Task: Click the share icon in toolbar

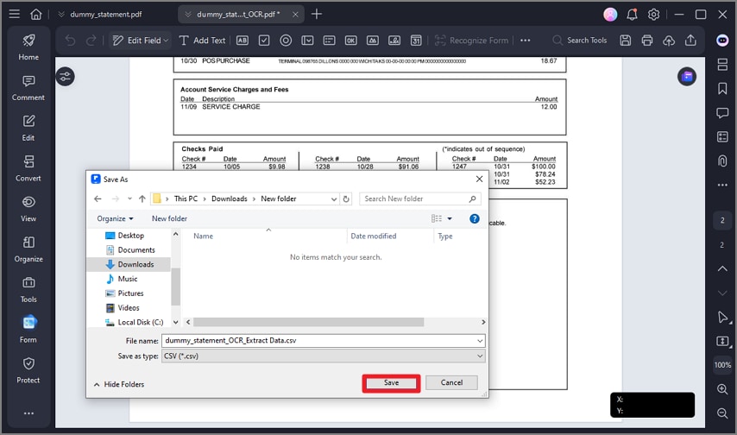Action: (690, 41)
